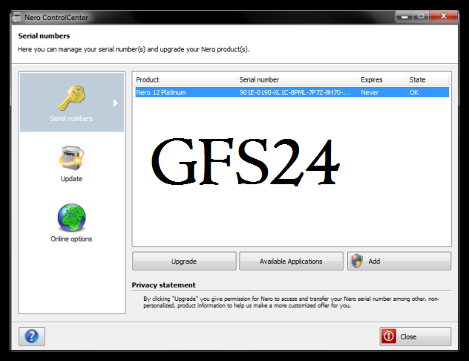
Task: Select the Update label in sidebar
Action: [x=71, y=179]
